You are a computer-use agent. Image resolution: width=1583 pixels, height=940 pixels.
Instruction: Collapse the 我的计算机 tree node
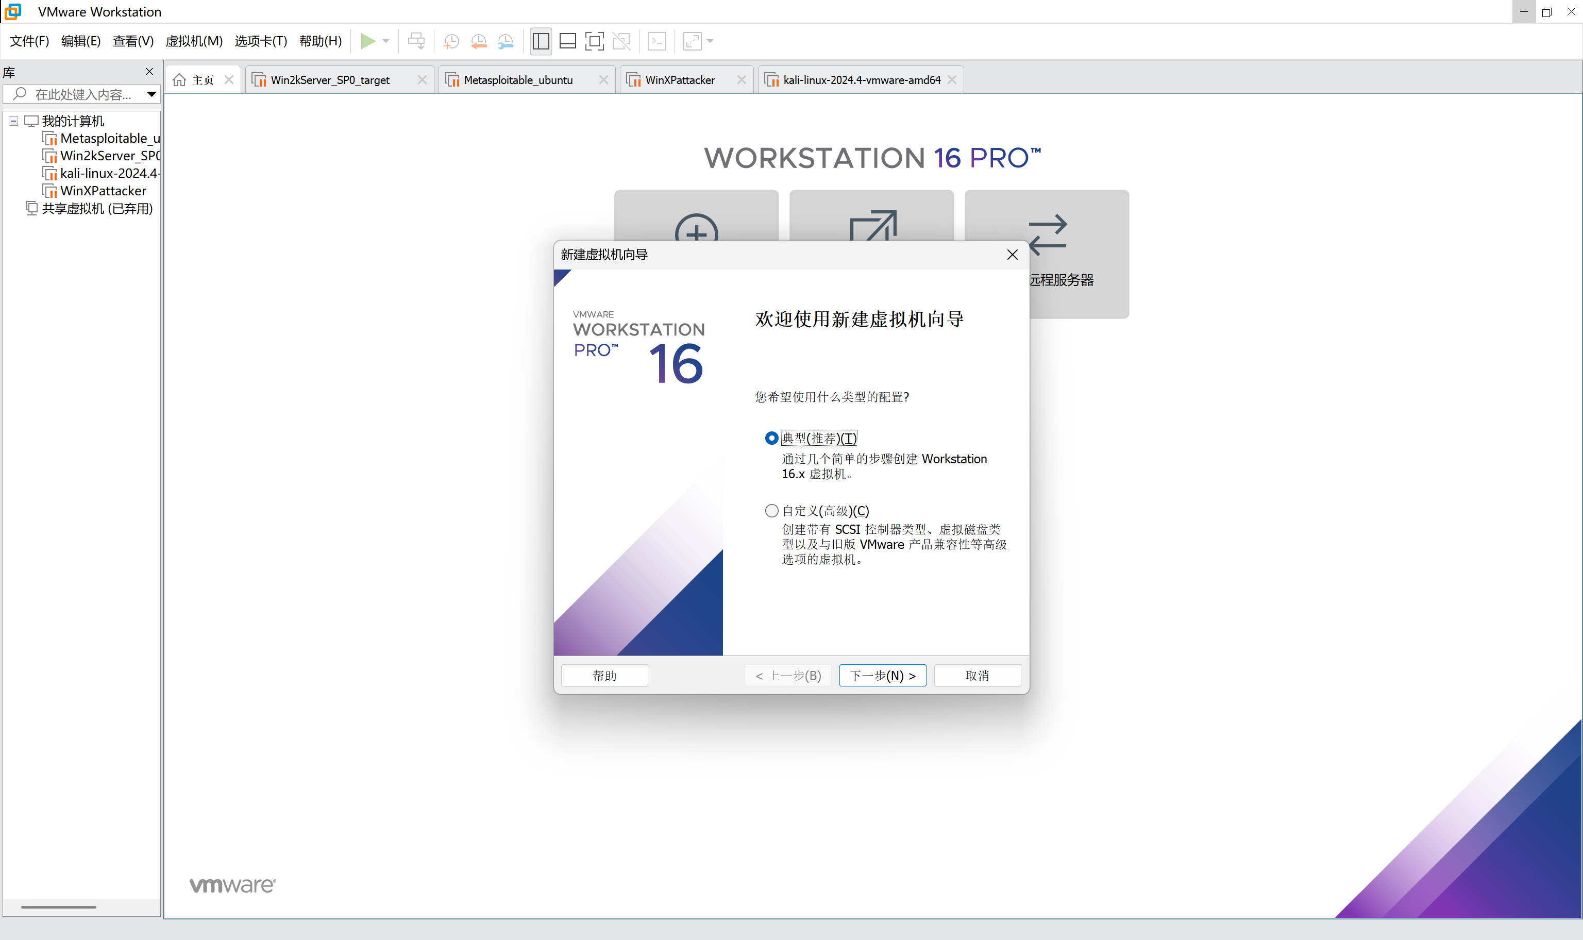pos(13,121)
